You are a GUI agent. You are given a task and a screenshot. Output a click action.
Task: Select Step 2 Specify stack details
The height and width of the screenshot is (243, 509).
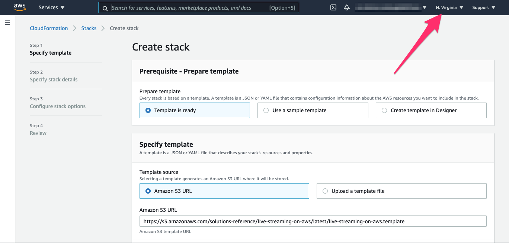coord(54,76)
